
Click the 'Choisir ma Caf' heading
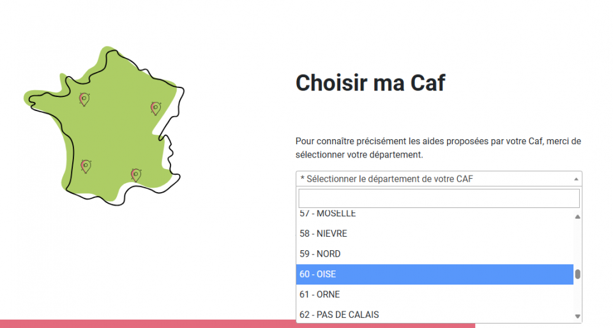tap(370, 83)
